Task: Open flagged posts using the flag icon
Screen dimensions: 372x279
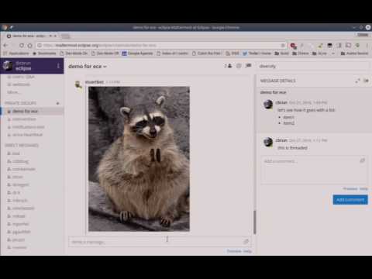Action: pos(249,66)
